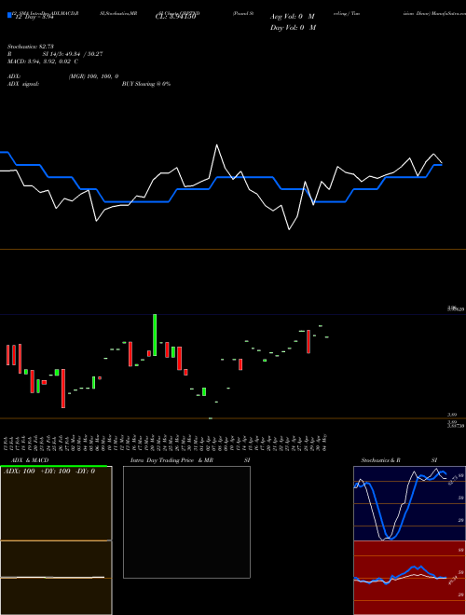Viewport: 466px width, 615px height.
Task: Click the 'Stochastics & R SI' panel title
Action: [x=399, y=460]
